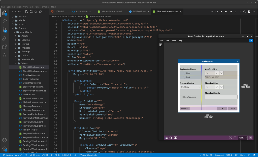This screenshot has height=157, width=258.
Task: Open the Selection menu in VS Code
Action: 17,7
